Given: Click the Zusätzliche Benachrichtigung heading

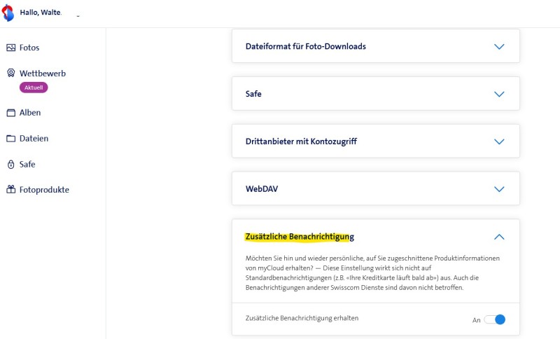Looking at the screenshot, I should tap(300, 237).
